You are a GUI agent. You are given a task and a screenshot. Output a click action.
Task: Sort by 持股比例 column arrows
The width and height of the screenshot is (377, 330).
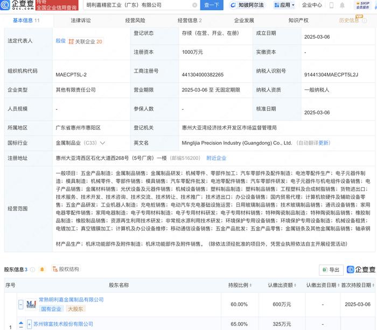point(250,285)
